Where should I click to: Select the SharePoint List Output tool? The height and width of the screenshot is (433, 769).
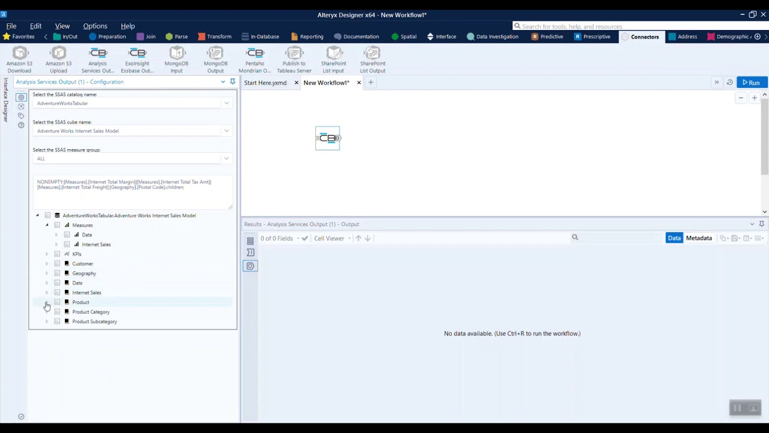coord(372,60)
